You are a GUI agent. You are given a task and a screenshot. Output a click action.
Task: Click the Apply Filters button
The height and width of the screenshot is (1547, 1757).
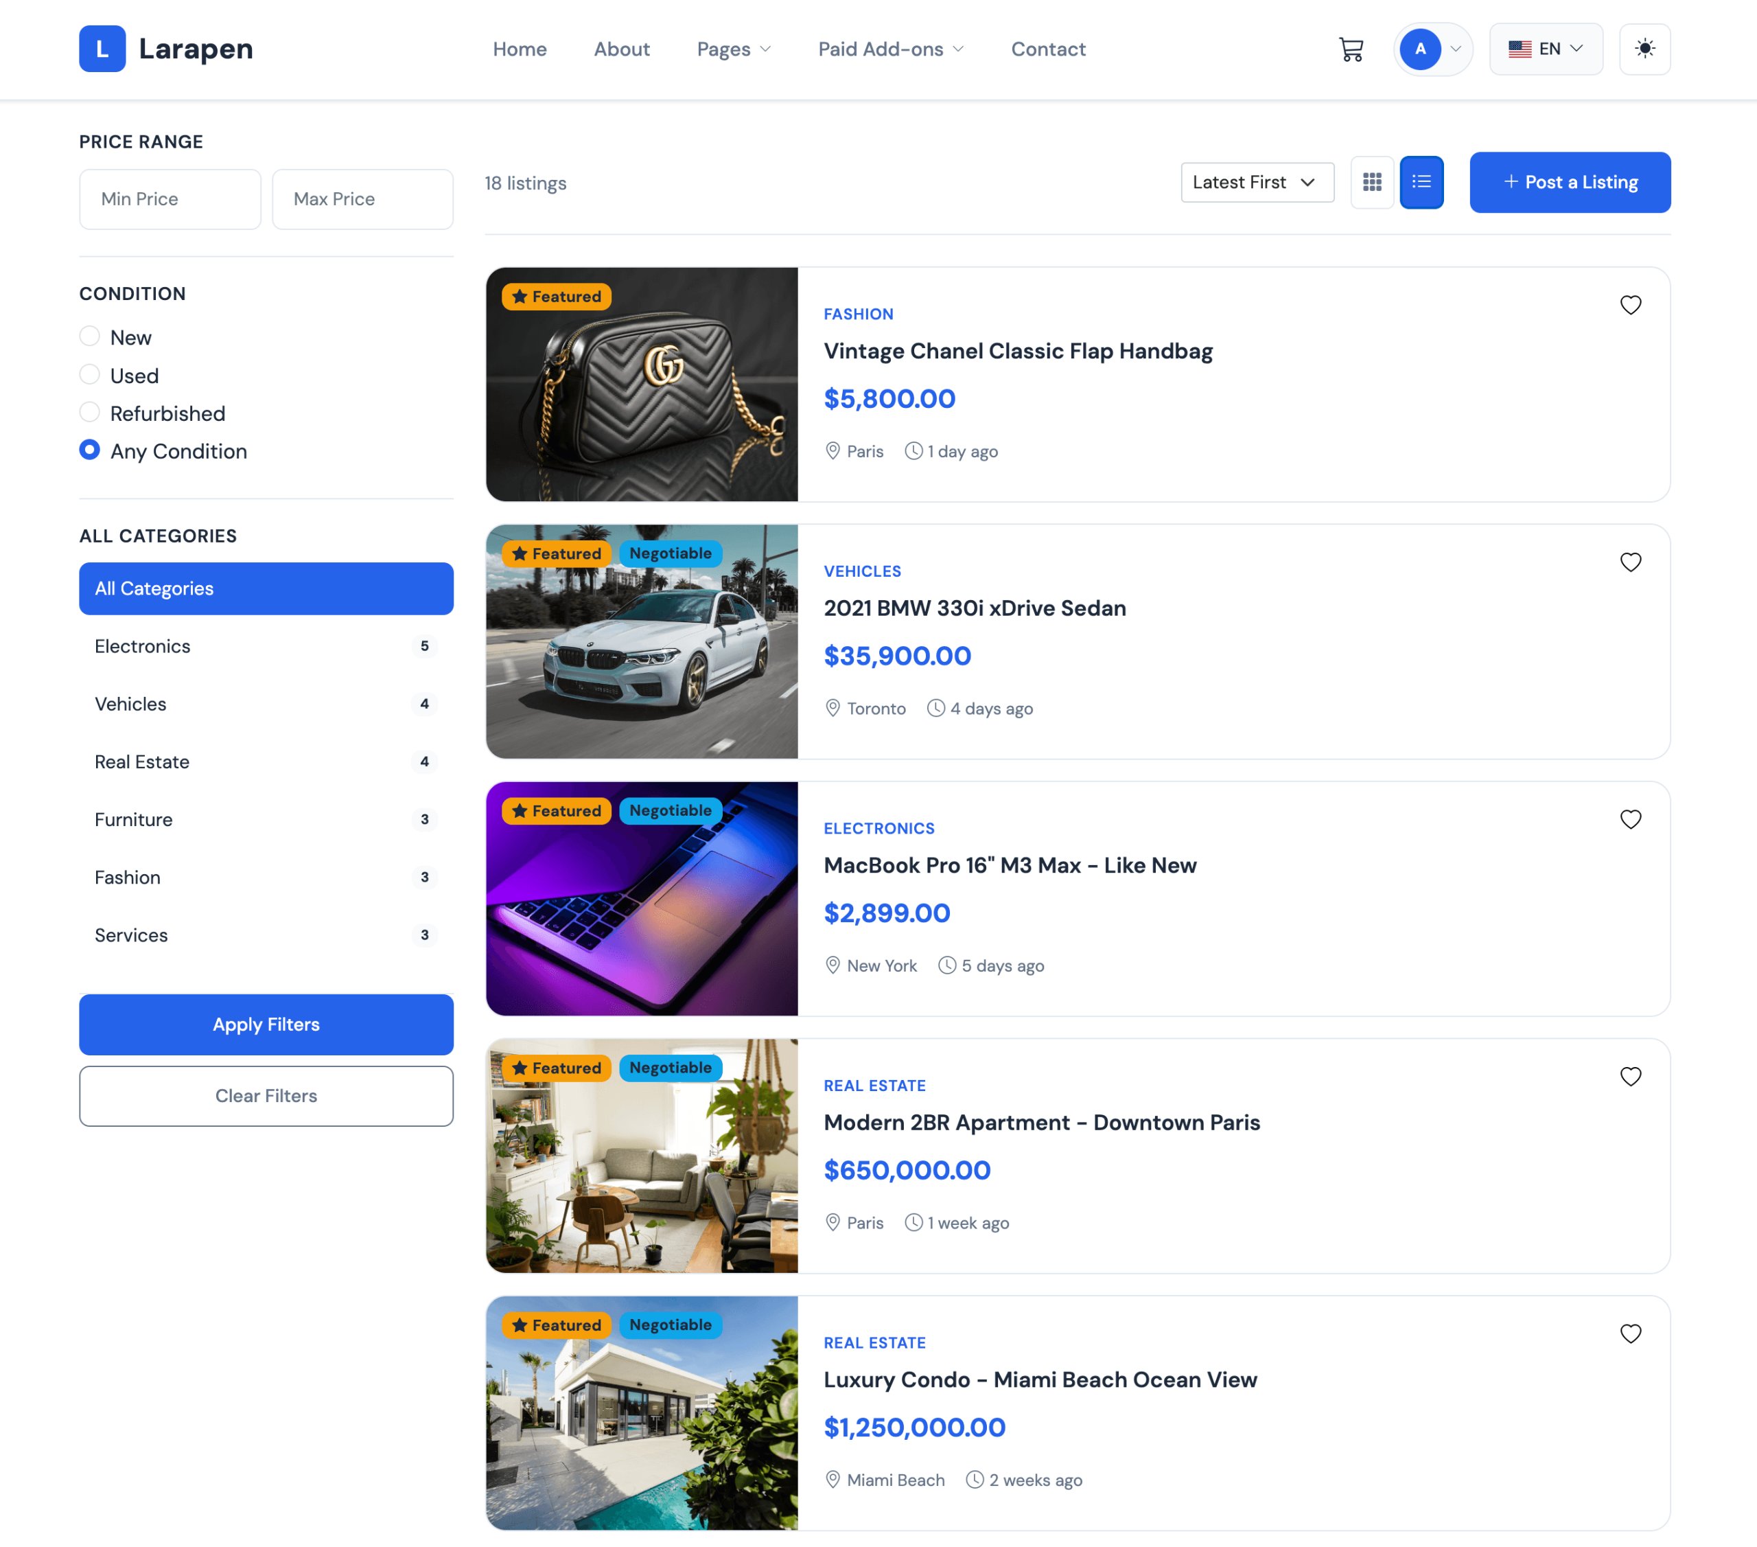click(266, 1024)
